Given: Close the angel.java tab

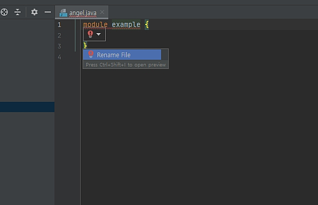Looking at the screenshot, I should click(102, 12).
